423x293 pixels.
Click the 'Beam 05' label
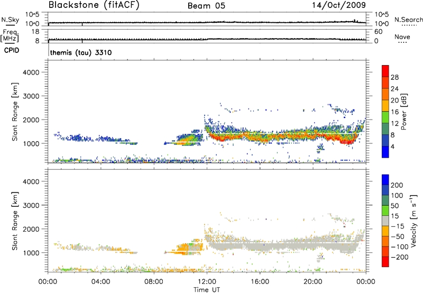pos(206,6)
